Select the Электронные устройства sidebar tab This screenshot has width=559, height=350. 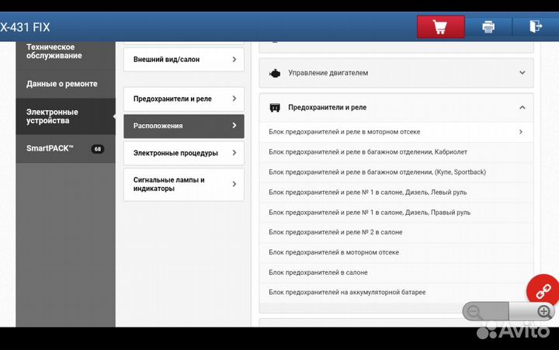[65, 116]
